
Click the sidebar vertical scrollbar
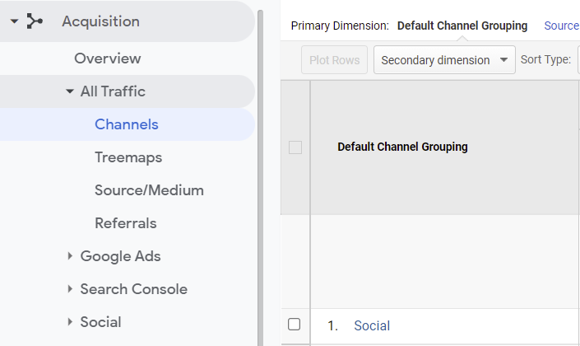(261, 165)
